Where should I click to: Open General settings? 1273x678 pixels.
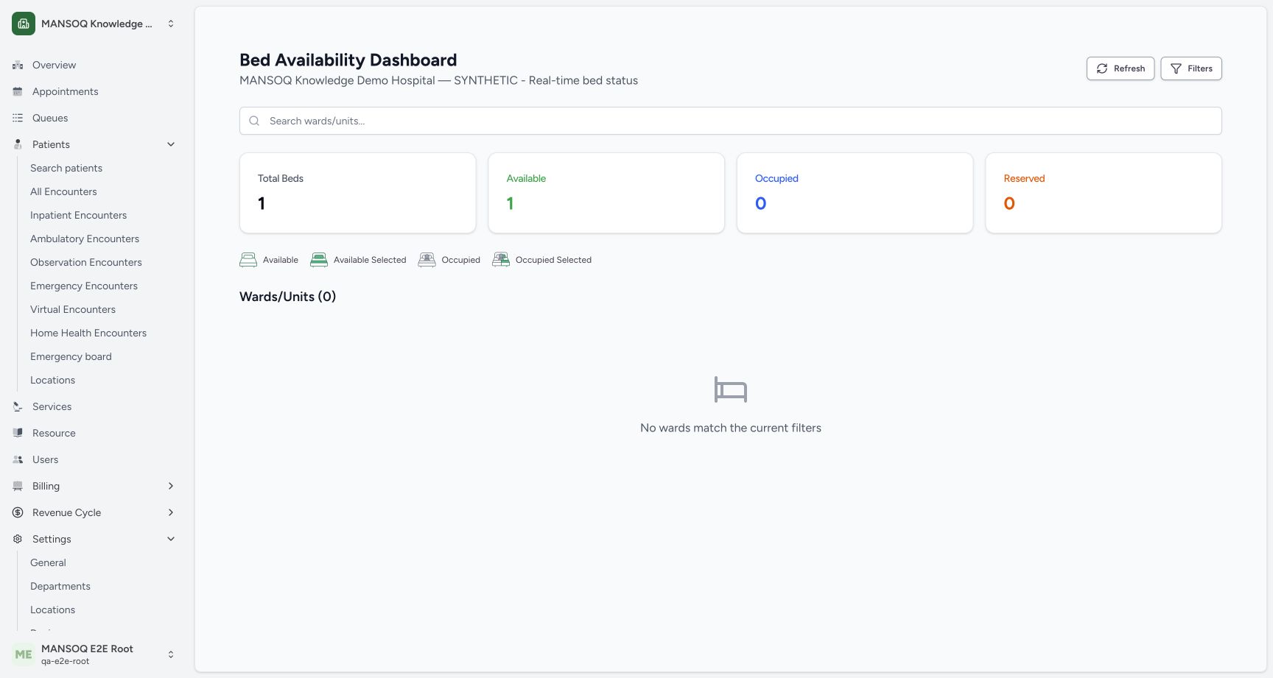[48, 562]
